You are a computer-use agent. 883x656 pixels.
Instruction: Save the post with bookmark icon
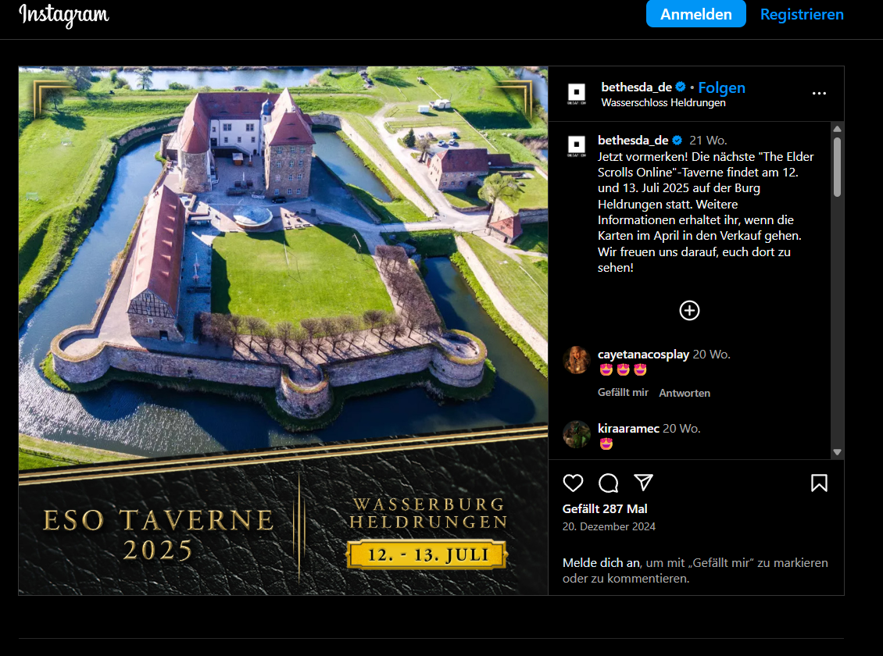point(819,483)
